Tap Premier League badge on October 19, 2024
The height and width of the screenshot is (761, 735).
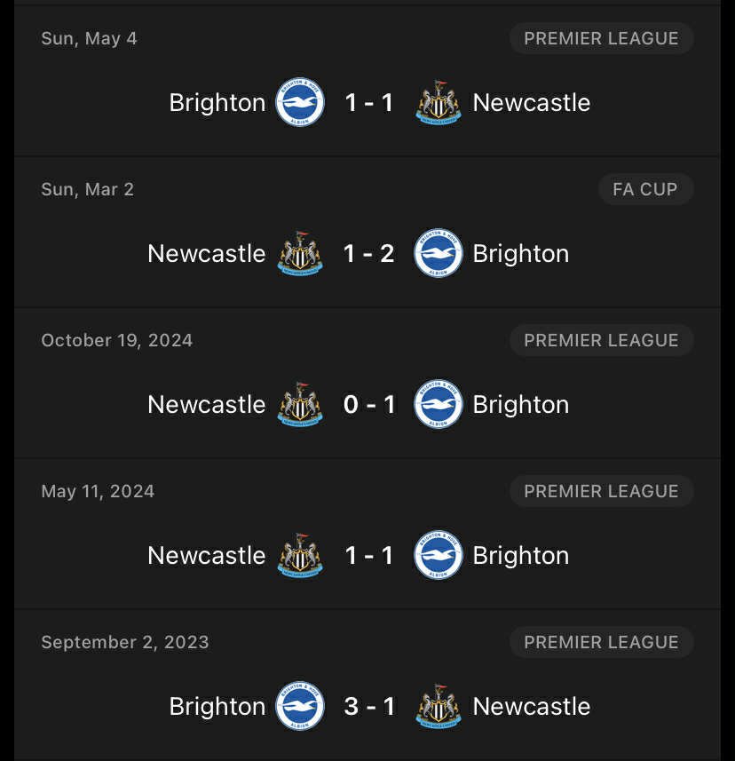point(601,340)
